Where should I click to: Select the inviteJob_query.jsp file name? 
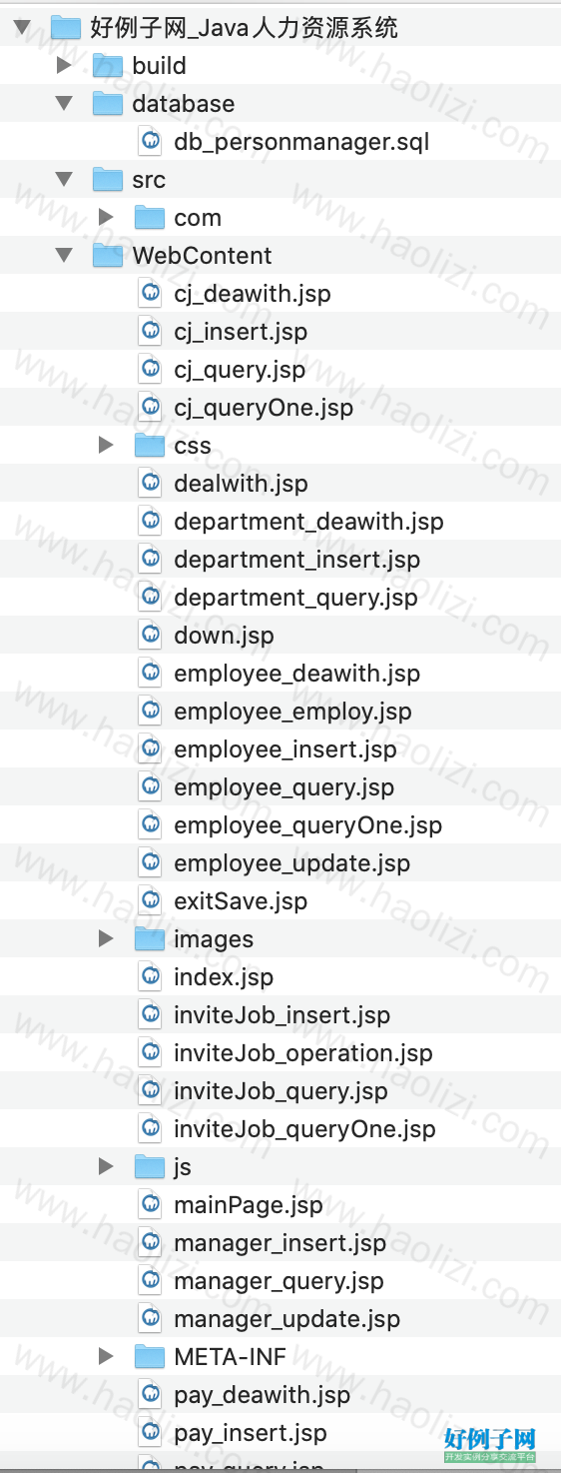[x=281, y=1092]
